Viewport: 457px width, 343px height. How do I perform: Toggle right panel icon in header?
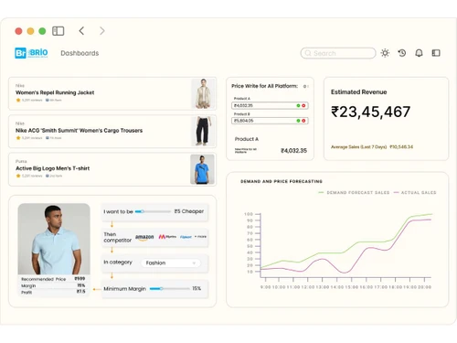[436, 53]
